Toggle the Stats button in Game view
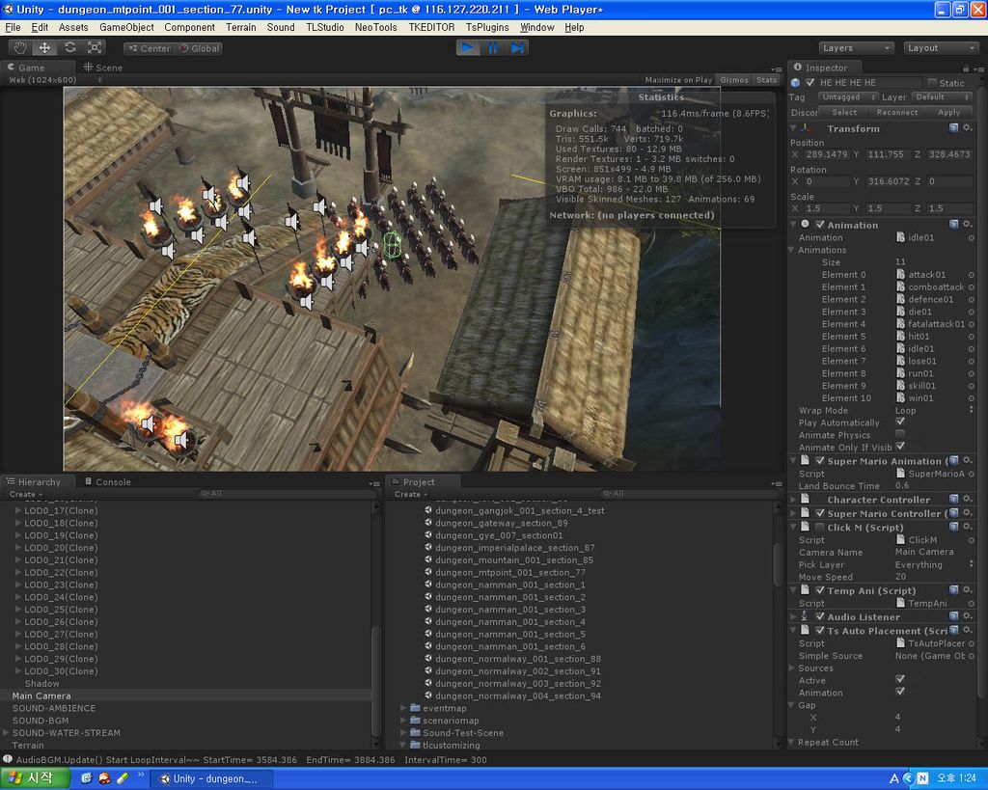Screen dimensions: 988x790 coord(767,80)
